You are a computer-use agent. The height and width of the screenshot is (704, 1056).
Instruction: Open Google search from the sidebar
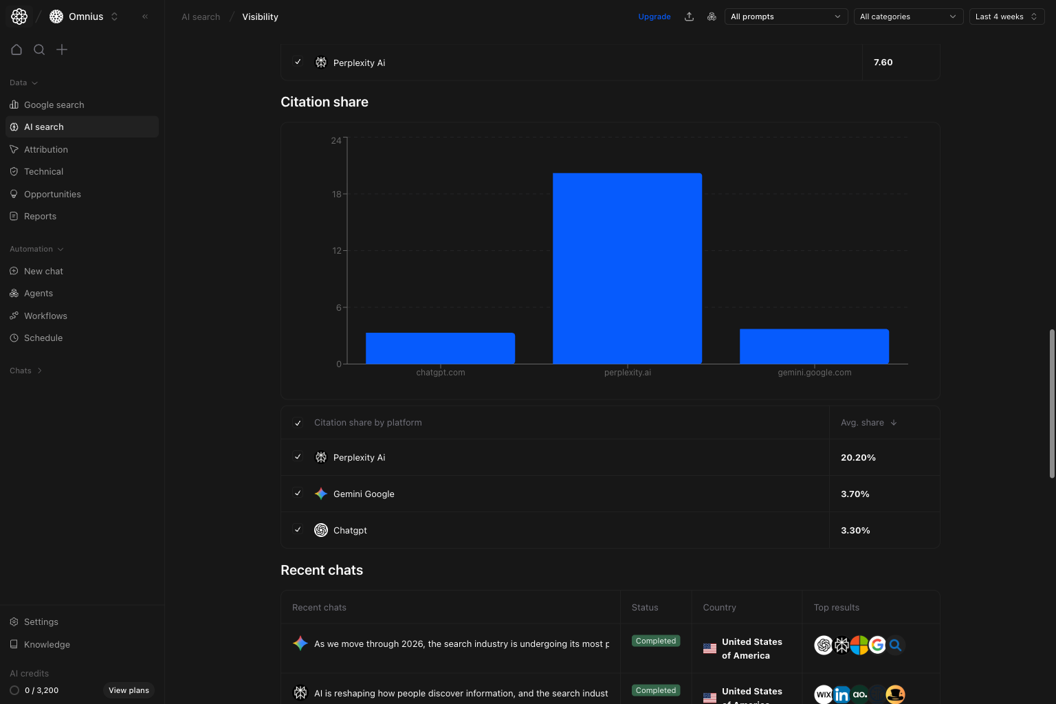(54, 104)
